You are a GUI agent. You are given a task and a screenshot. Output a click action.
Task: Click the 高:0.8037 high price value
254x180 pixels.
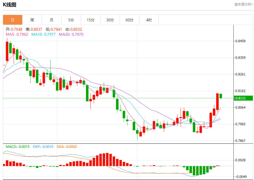pos(34,29)
